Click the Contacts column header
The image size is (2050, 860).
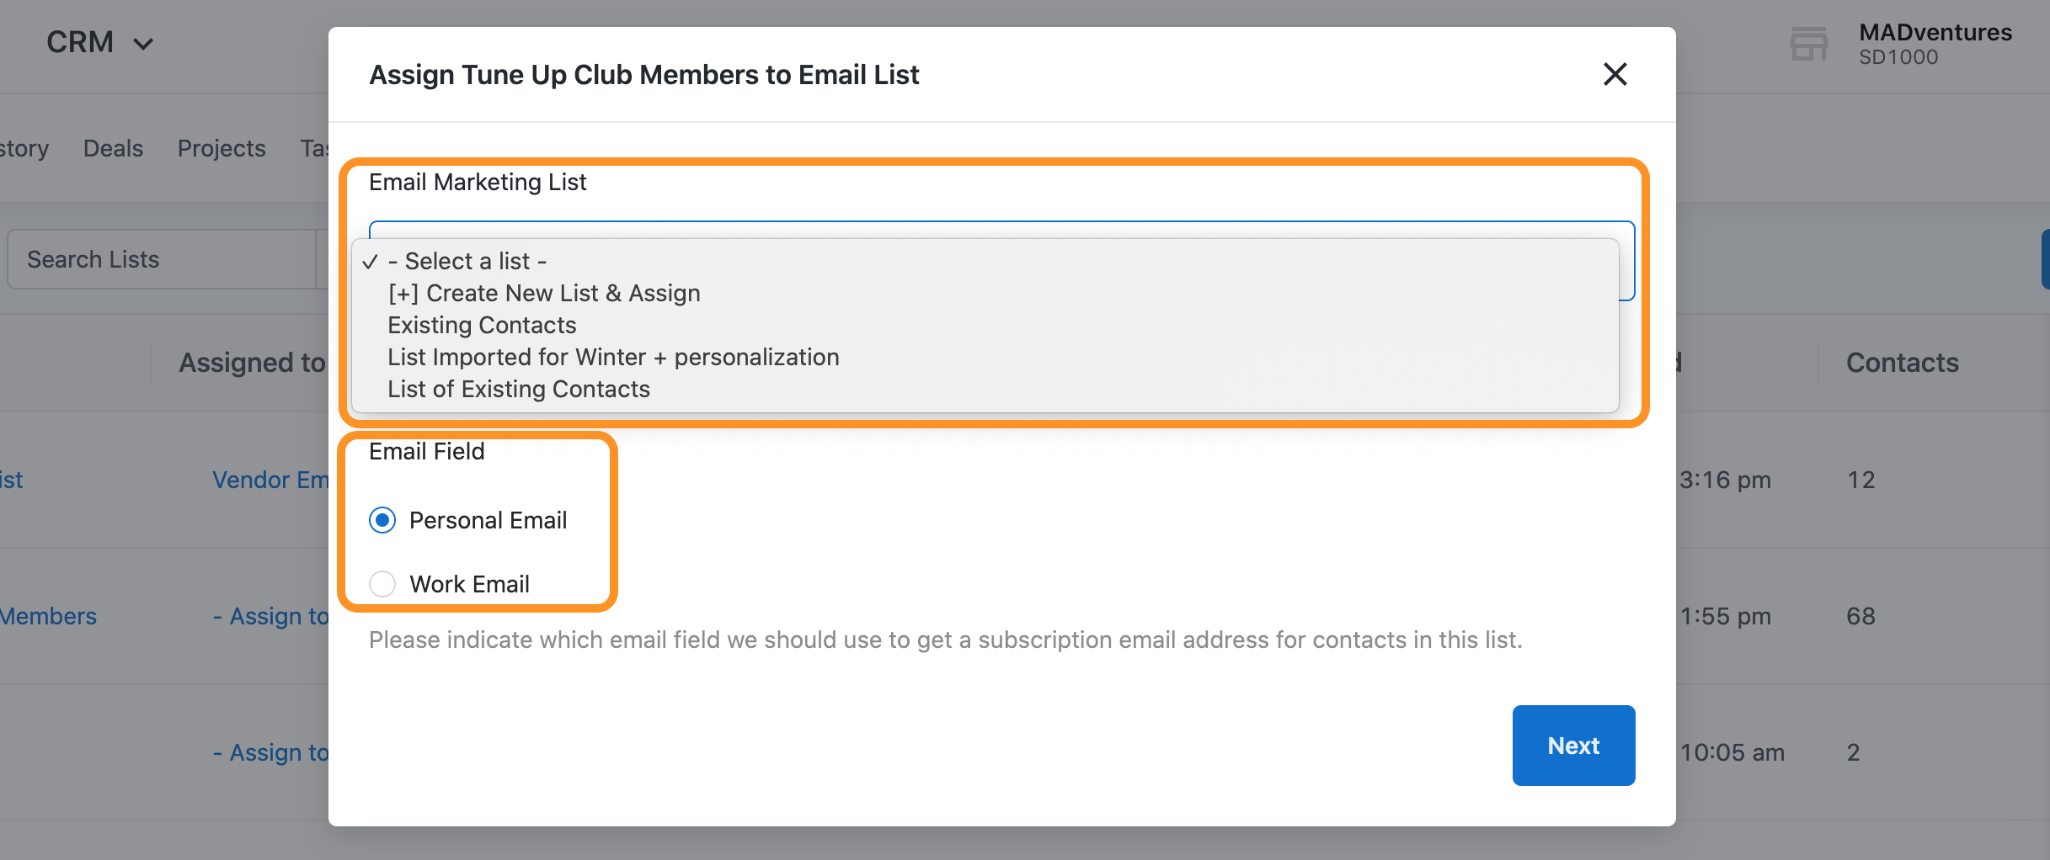tap(1902, 363)
